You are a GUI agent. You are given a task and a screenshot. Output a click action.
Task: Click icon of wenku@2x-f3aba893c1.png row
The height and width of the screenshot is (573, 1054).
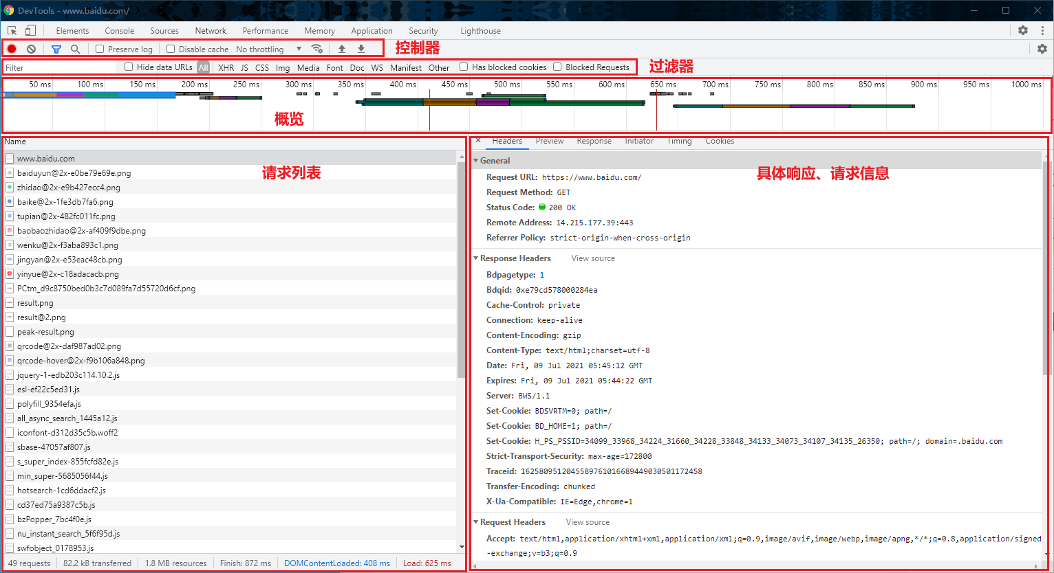(10, 245)
